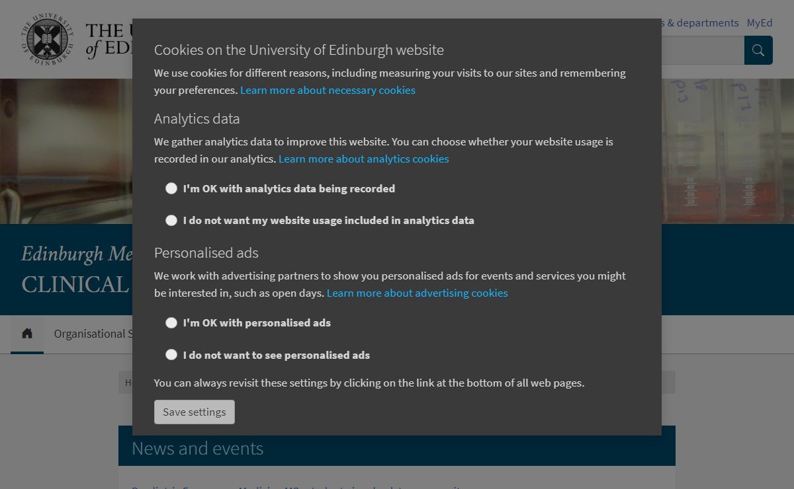Choose I'm OK with personalised ads
Screen dimensions: 794x489
(x=171, y=322)
